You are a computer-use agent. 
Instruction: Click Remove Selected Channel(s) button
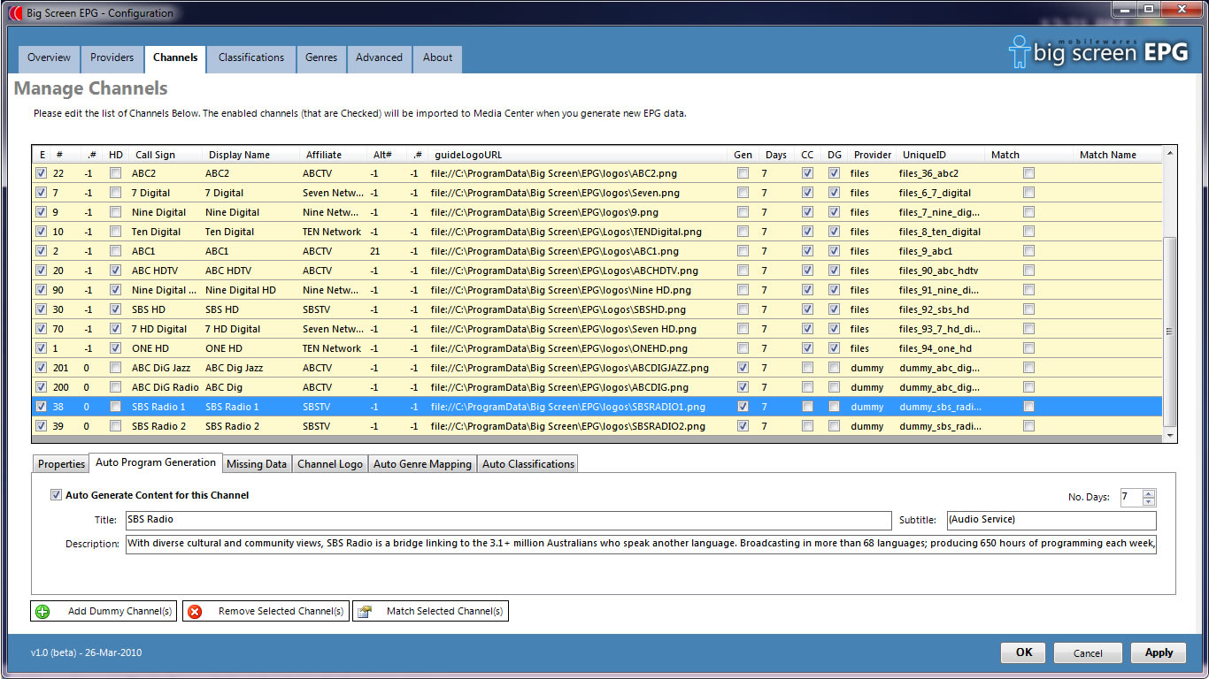click(266, 612)
